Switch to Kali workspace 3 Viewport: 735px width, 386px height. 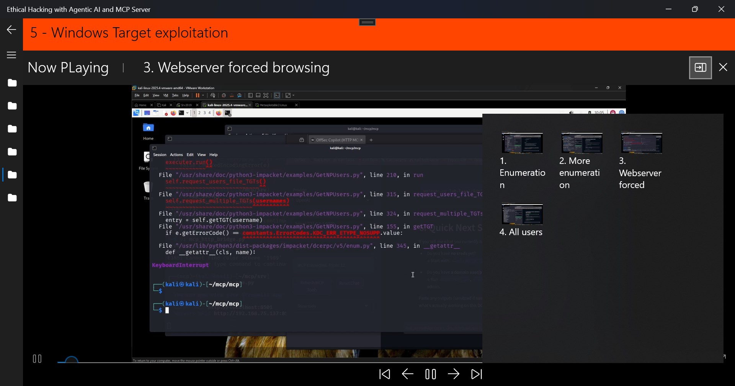[204, 113]
